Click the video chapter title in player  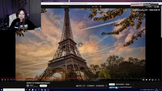(x=27, y=80)
